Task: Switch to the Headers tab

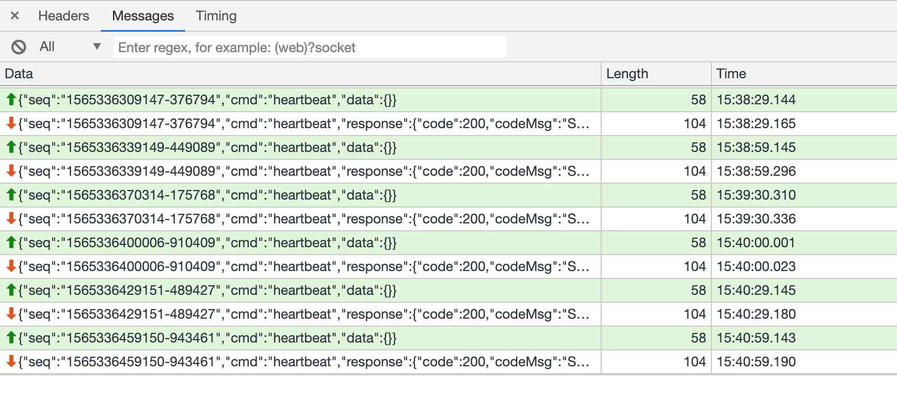Action: tap(64, 16)
